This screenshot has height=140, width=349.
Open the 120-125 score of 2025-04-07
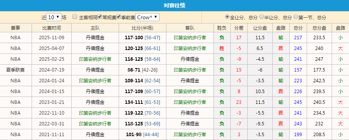pyautogui.click(x=134, y=48)
